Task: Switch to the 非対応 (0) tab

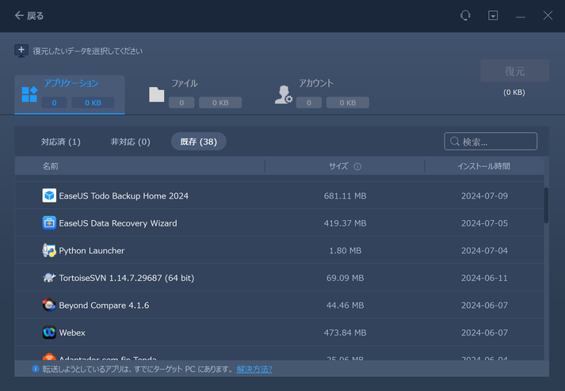Action: point(130,142)
